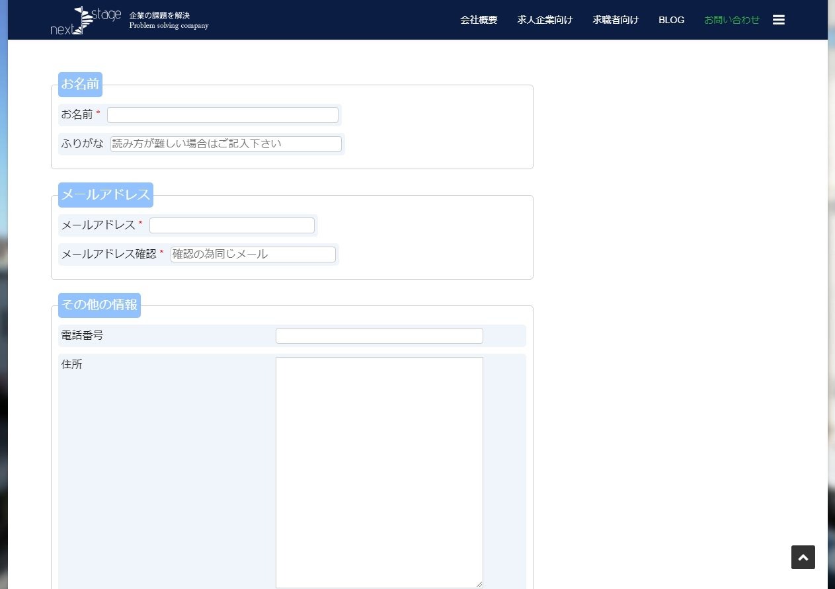The image size is (835, 589).
Task: Click the textarea resize grip handle
Action: (479, 584)
